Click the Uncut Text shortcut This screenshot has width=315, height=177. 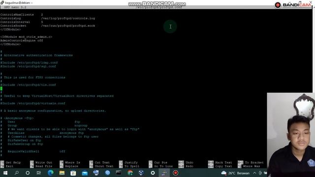tap(101, 166)
